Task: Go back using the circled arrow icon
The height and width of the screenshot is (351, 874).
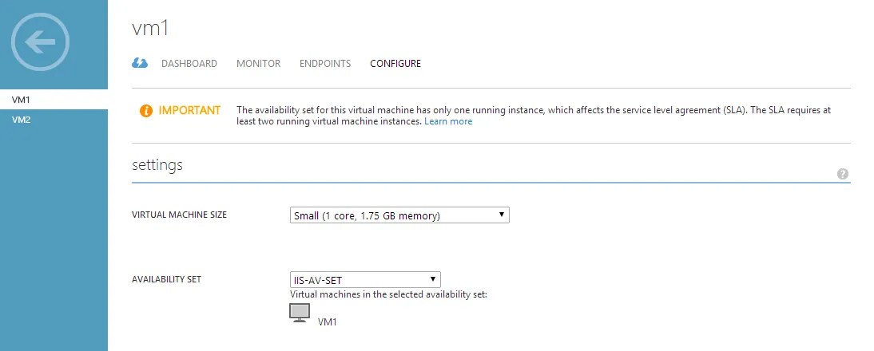Action: pos(40,41)
